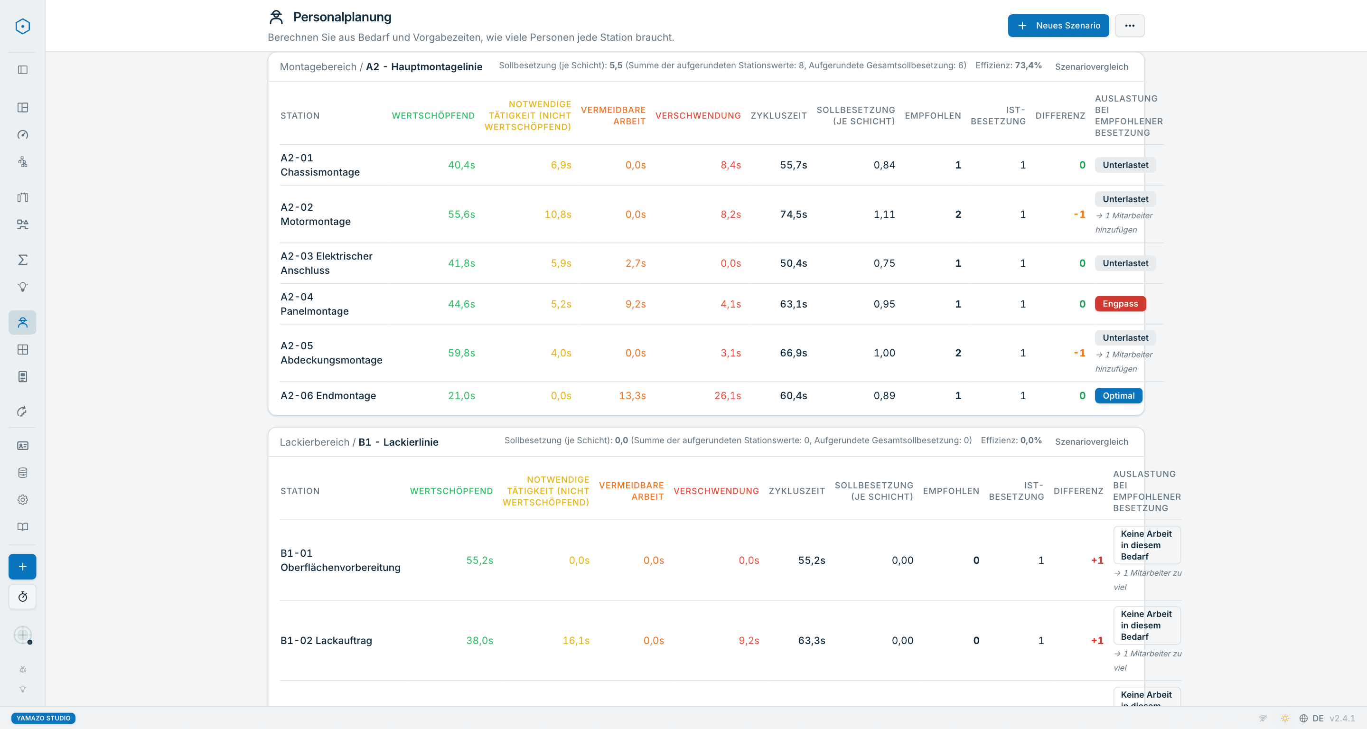Click the stopwatch timer button in sidebar

[x=22, y=597]
